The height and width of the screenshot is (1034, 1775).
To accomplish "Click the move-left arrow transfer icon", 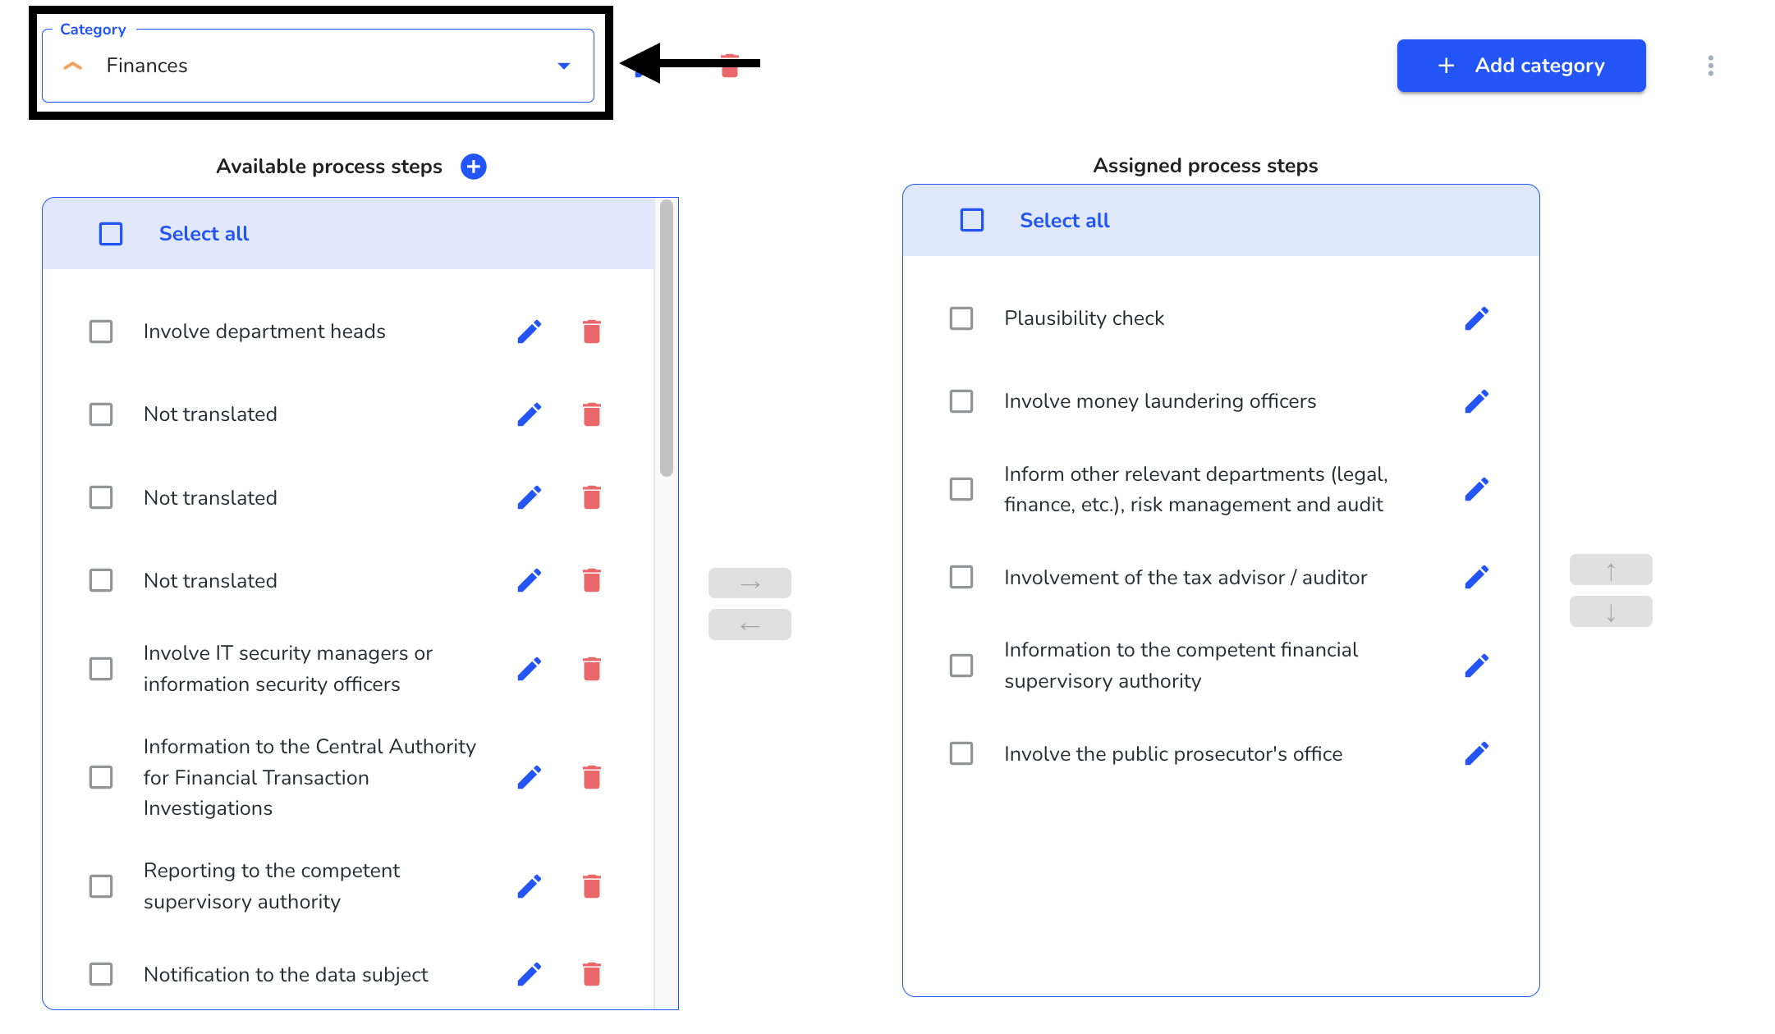I will 750,625.
